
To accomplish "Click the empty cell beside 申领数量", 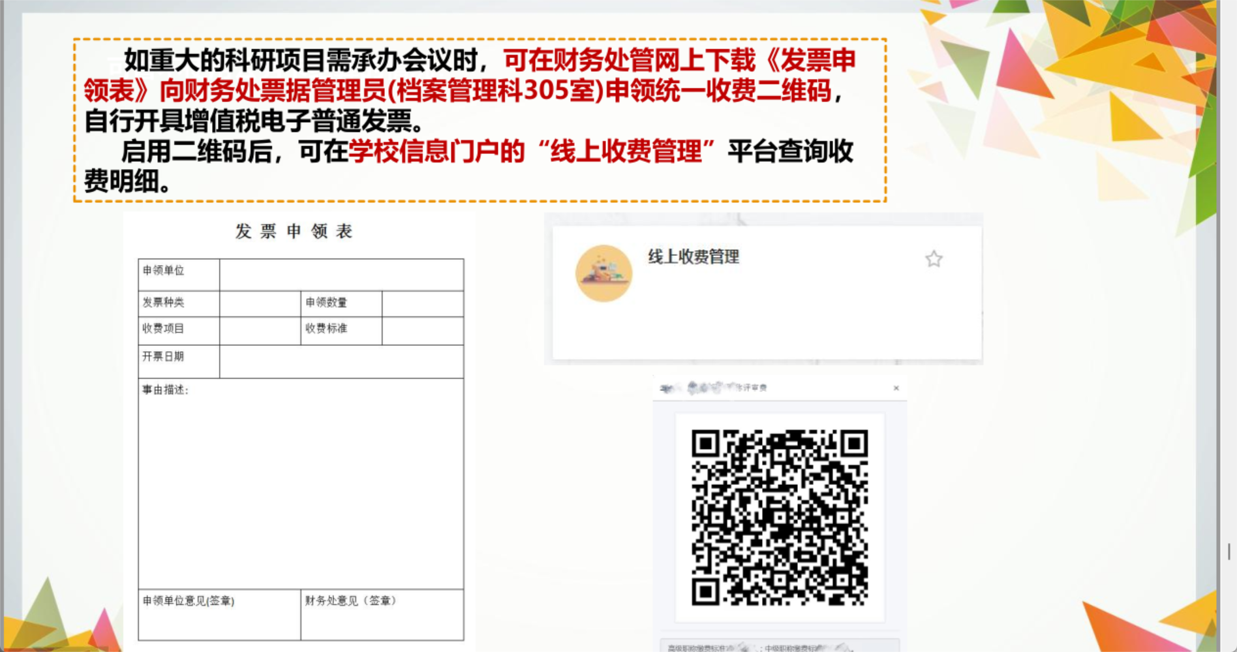I will pos(423,304).
